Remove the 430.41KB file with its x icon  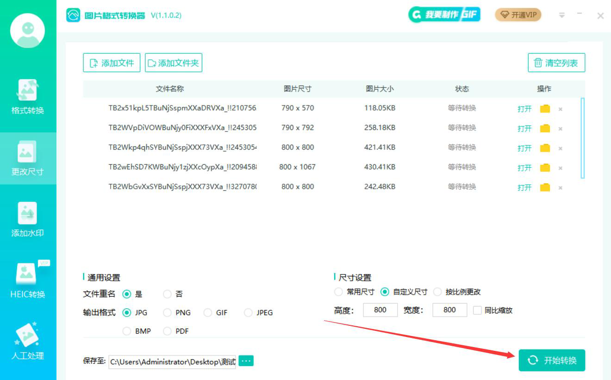(561, 168)
